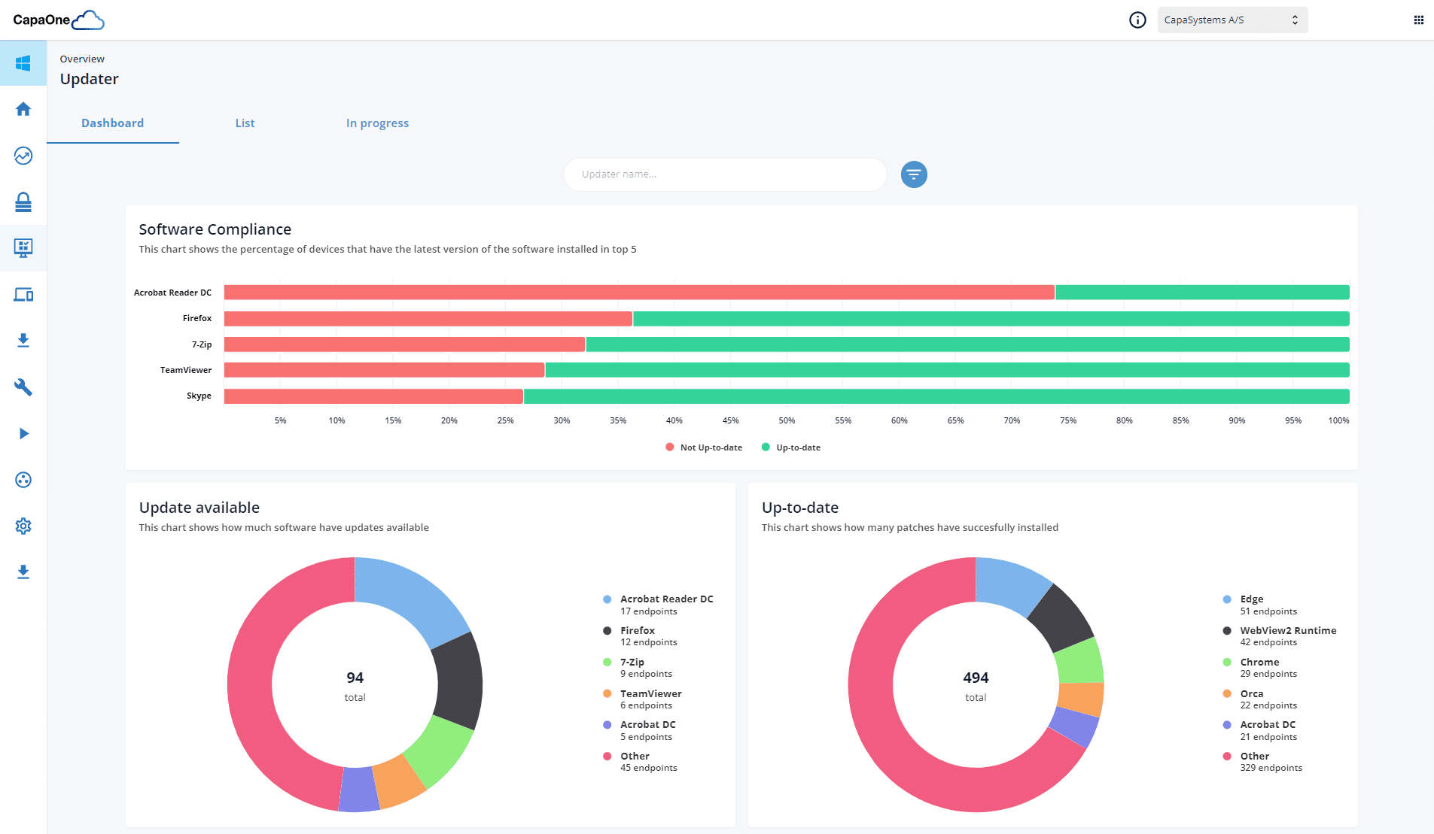Click the Acrobat Reader DC red bar
This screenshot has width=1434, height=834.
pyautogui.click(x=639, y=293)
